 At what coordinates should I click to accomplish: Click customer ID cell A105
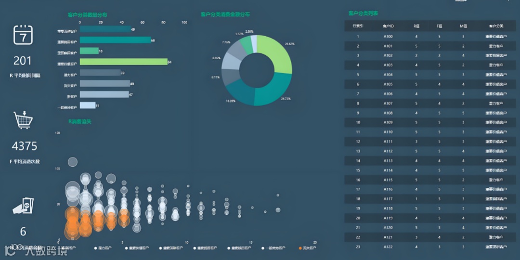click(388, 84)
